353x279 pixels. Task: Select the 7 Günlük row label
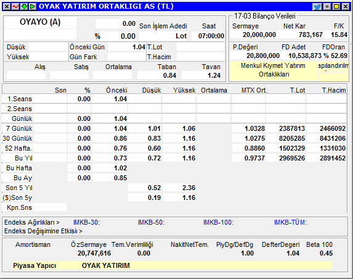pos(19,128)
